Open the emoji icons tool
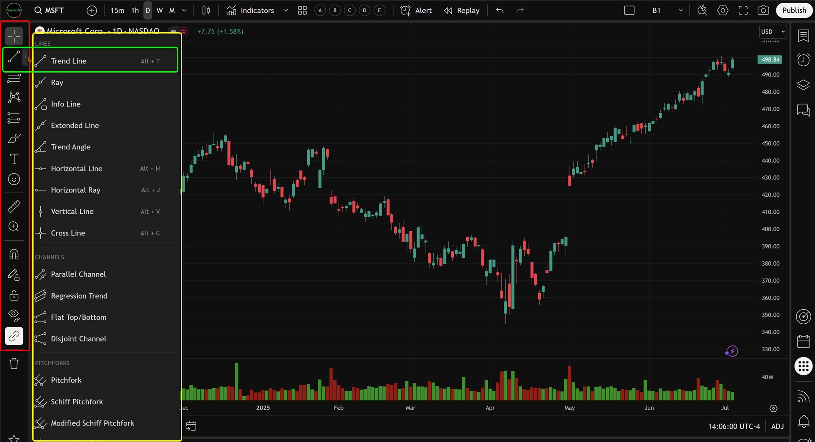The image size is (815, 442). click(14, 179)
